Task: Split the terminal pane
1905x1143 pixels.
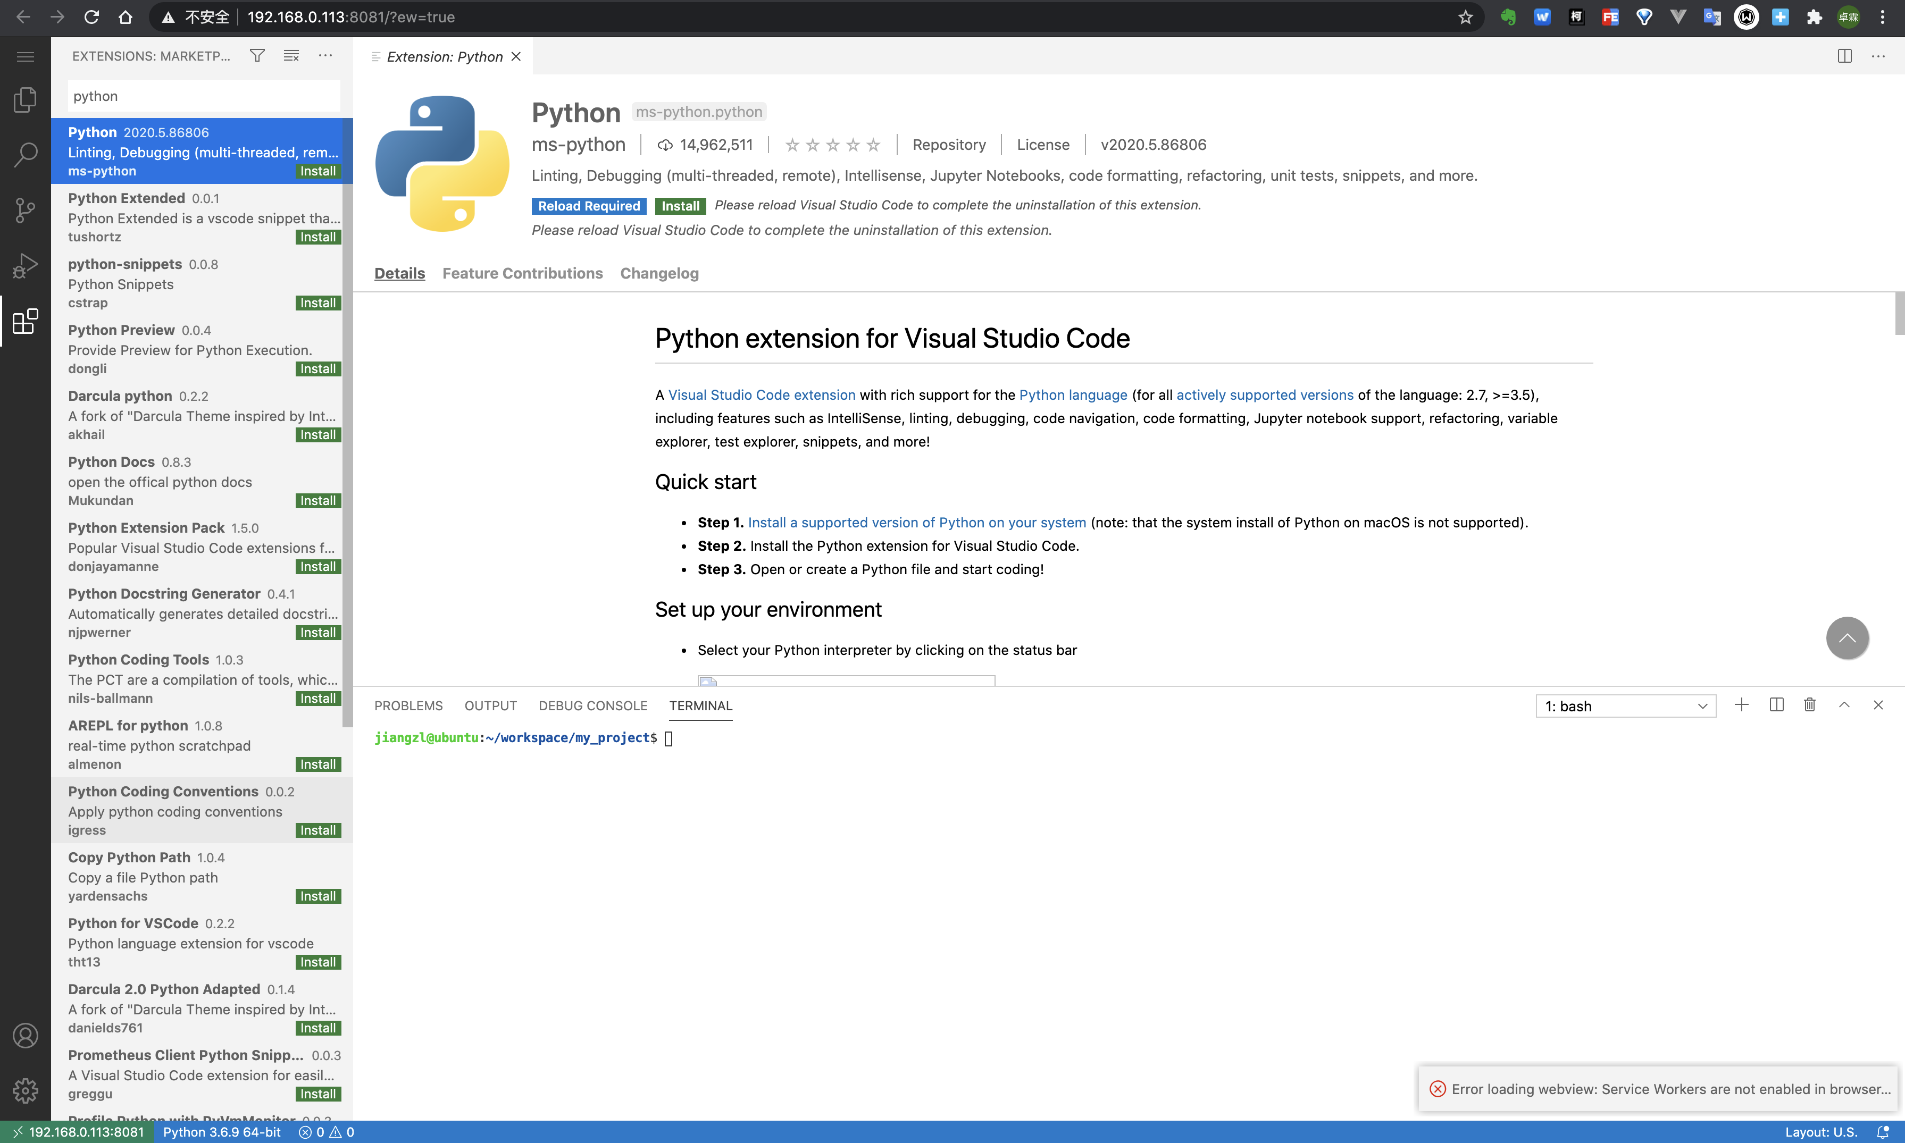Action: (x=1777, y=705)
